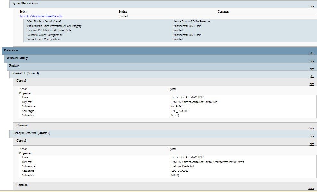The image size is (317, 192).
Task: Click hide link on the Registry bar
Action: (x=312, y=69)
